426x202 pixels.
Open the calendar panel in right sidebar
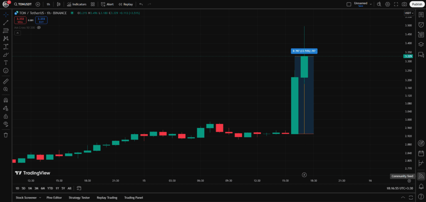[x=421, y=153]
